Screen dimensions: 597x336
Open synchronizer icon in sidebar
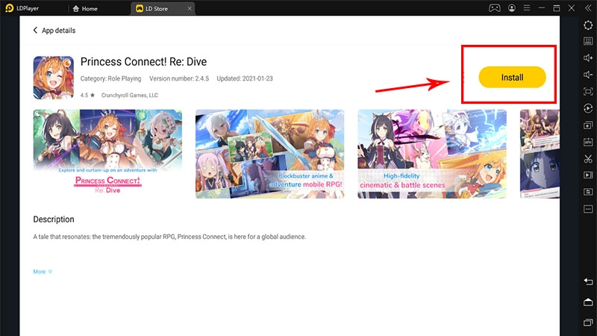click(x=588, y=192)
